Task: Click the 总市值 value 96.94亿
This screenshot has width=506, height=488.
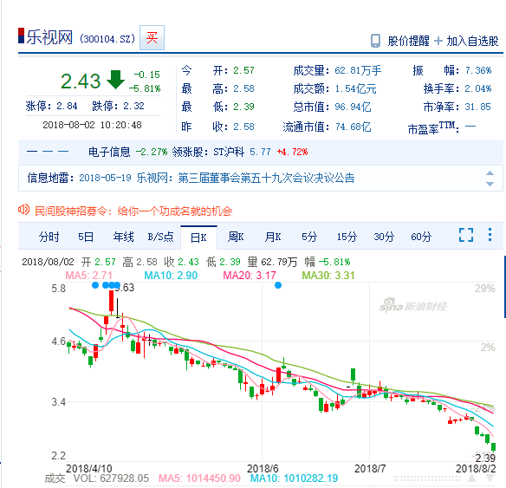Action: [x=353, y=107]
